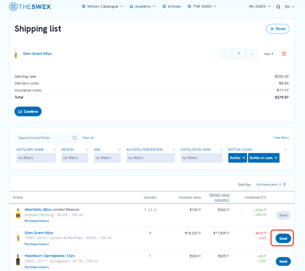Open the search magnifier in header
Screen dimensions: 305x271
[278, 7]
